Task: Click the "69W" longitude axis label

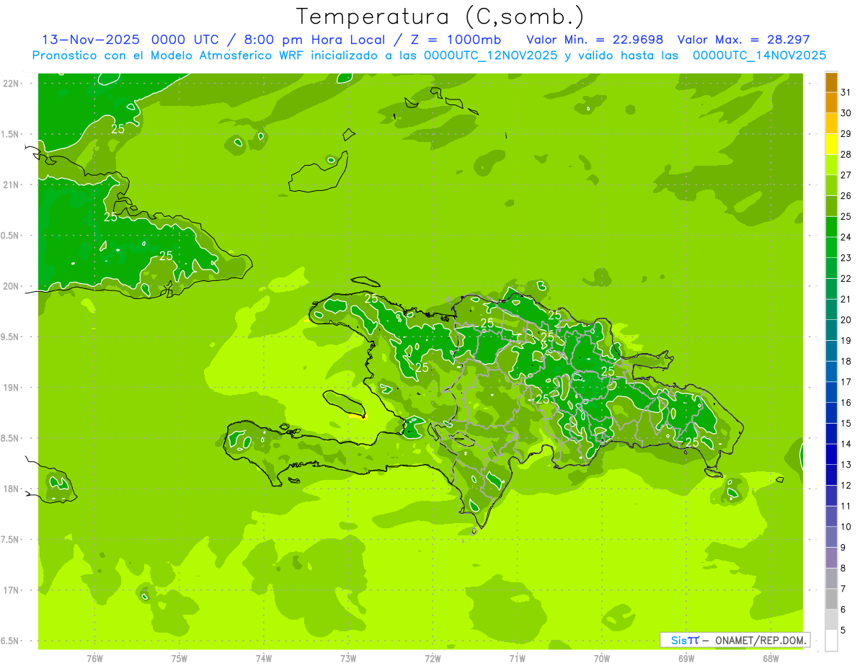Action: pyautogui.click(x=686, y=658)
